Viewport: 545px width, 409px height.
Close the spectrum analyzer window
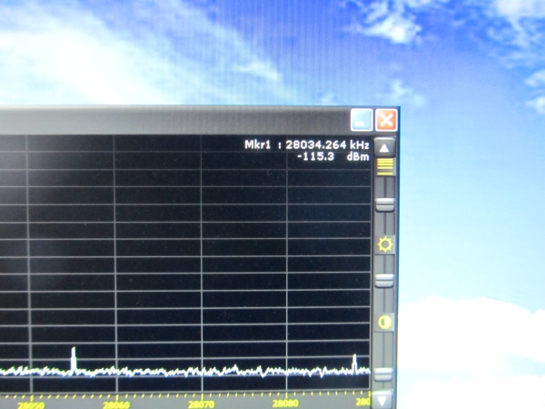pos(386,120)
